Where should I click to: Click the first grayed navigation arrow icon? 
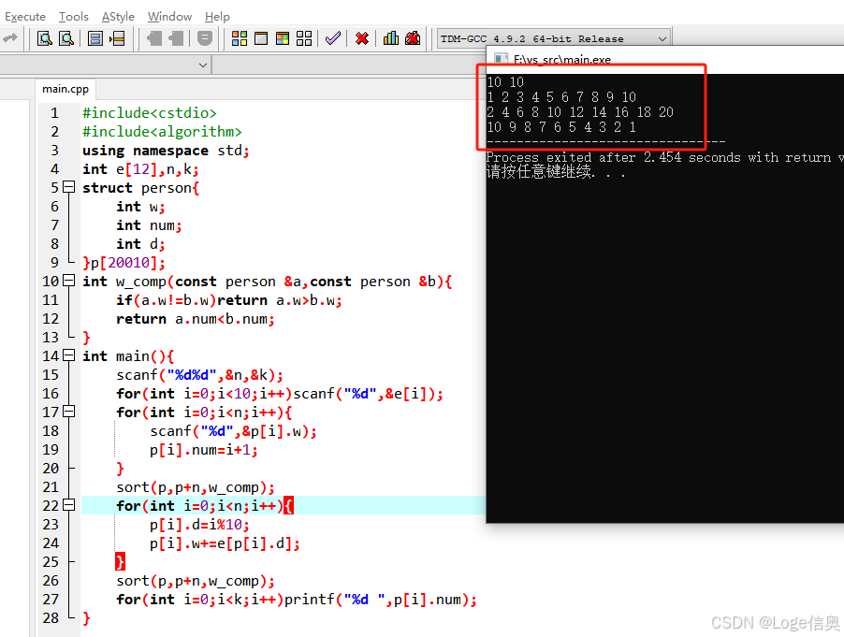click(154, 38)
